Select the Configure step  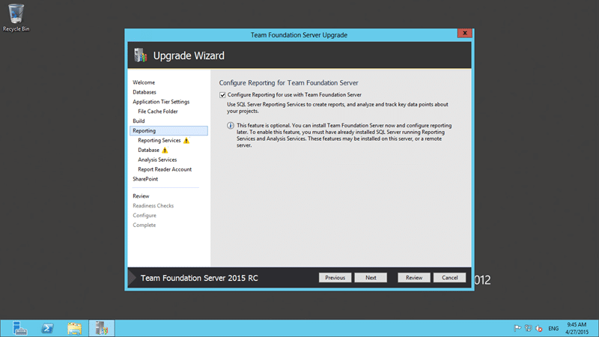tap(145, 215)
